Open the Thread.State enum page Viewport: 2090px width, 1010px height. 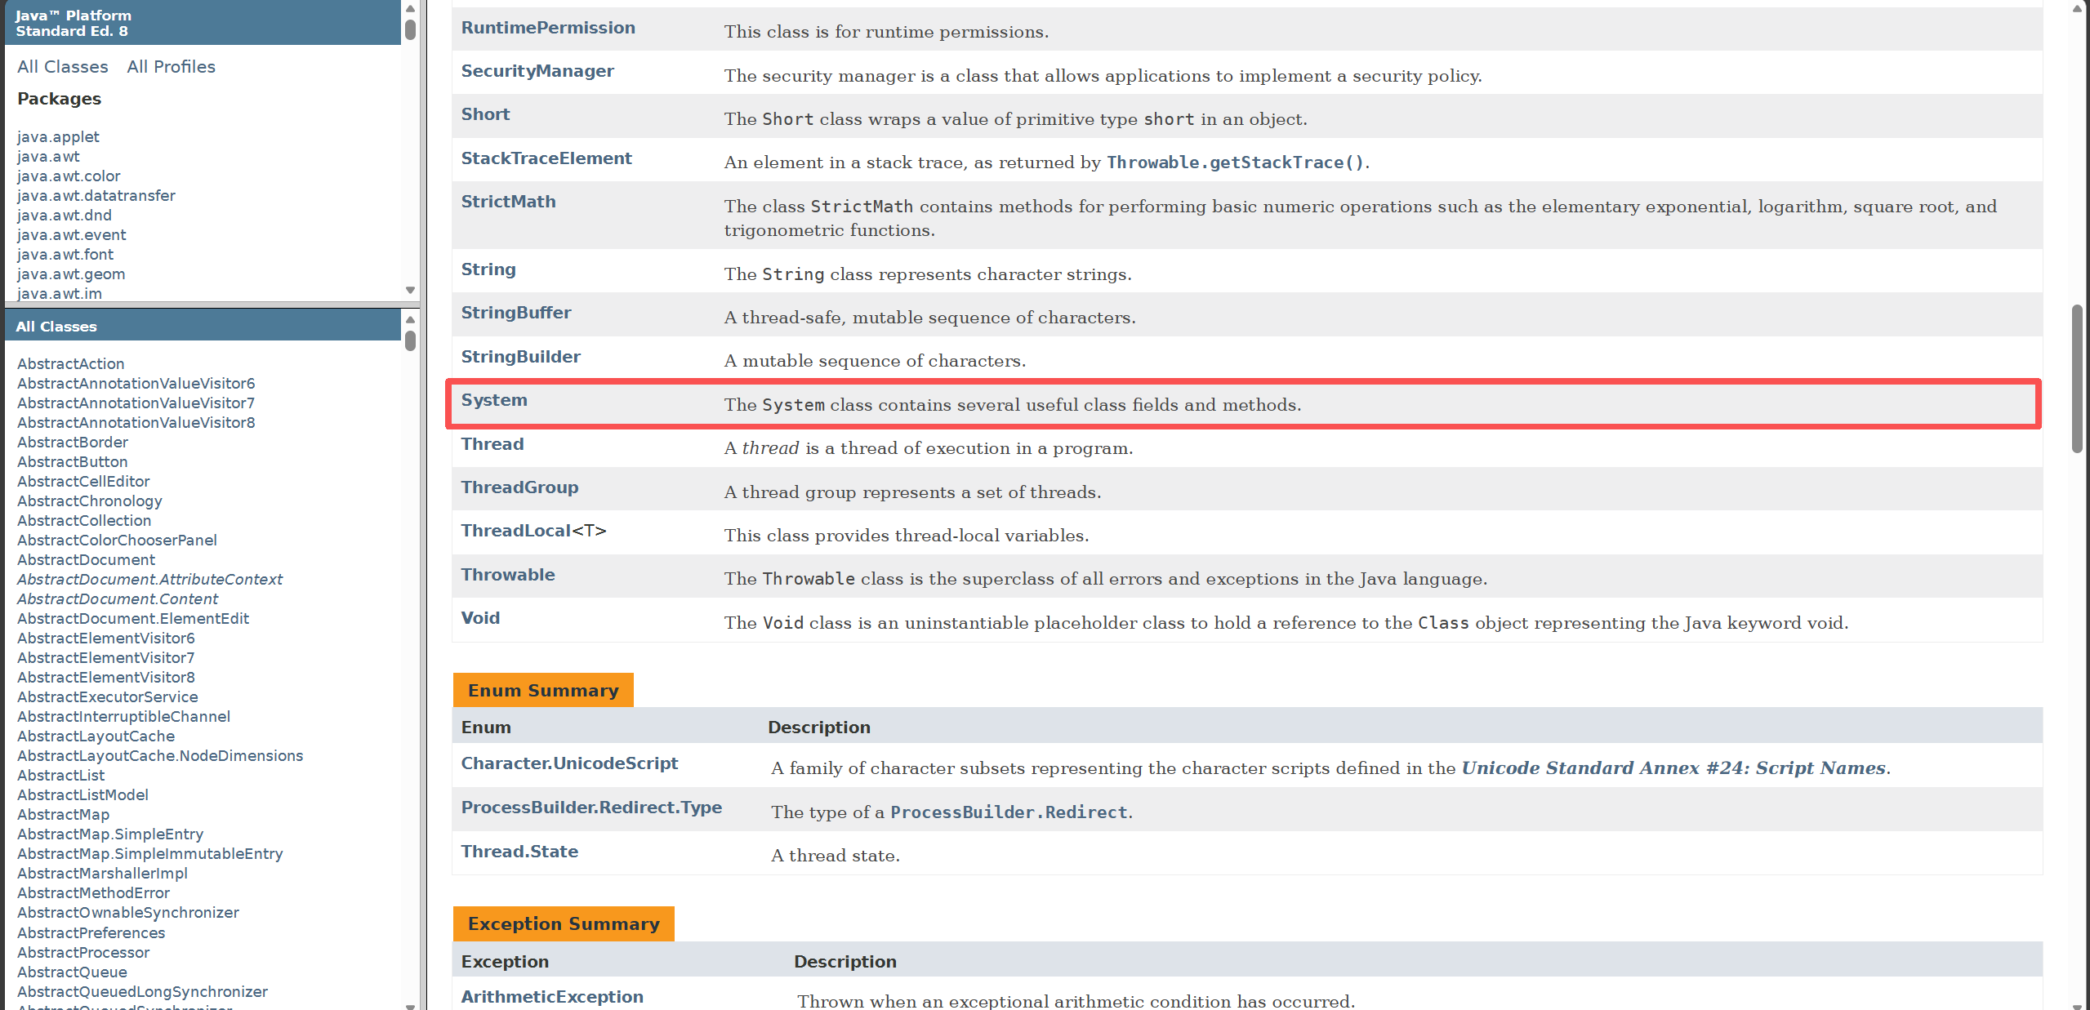pos(519,852)
